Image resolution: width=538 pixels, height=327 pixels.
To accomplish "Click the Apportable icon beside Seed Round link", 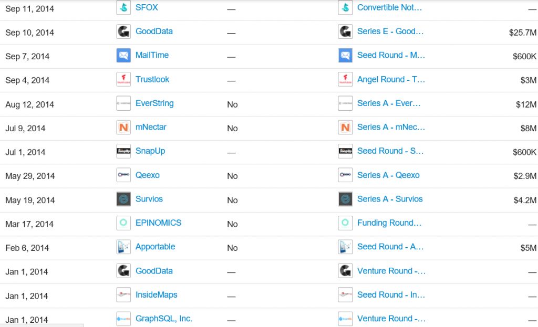I will [345, 247].
